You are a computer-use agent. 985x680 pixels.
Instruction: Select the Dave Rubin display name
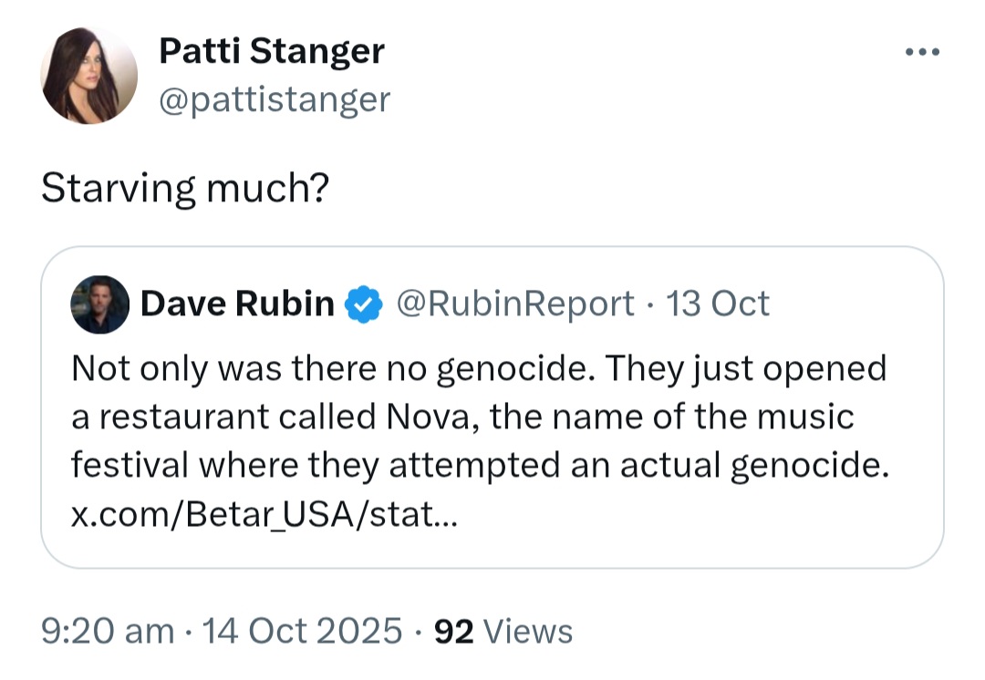coord(237,304)
